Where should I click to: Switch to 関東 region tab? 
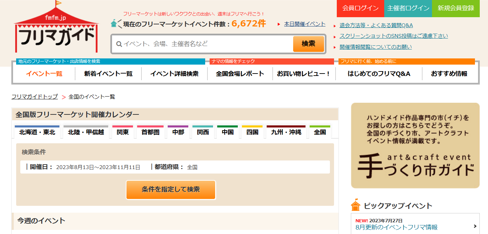[123, 132]
